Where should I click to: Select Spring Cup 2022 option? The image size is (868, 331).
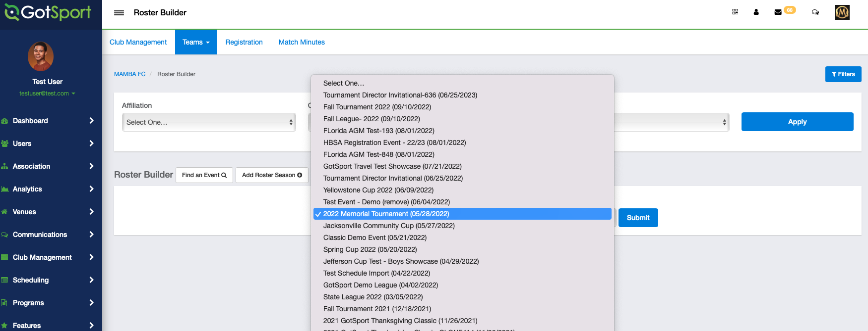click(x=462, y=249)
